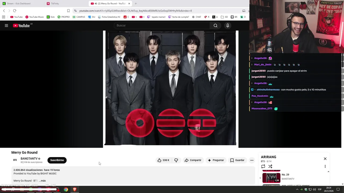344x193 pixels.
Task: Like the video with 338 K likes
Action: click(x=163, y=160)
